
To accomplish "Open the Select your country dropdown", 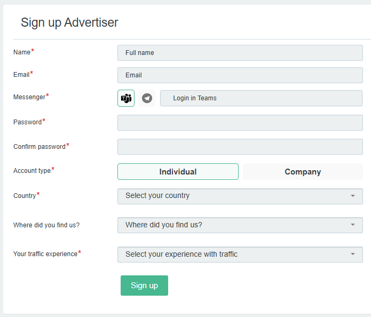I will [x=235, y=196].
